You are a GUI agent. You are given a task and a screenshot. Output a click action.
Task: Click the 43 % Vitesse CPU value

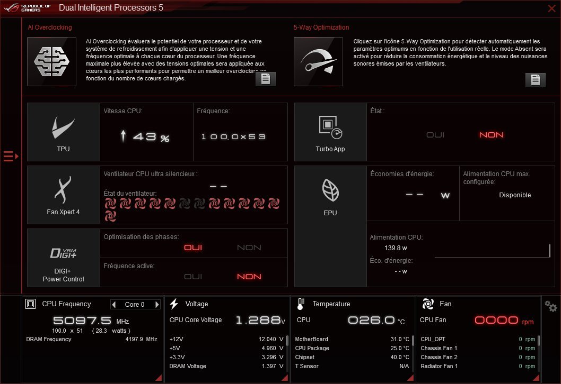(x=145, y=136)
